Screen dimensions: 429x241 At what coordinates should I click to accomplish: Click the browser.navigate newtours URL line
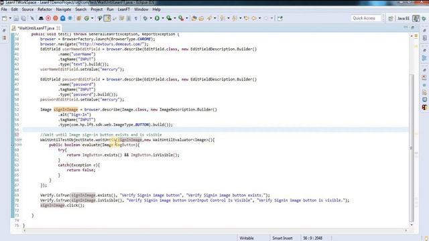95,44
